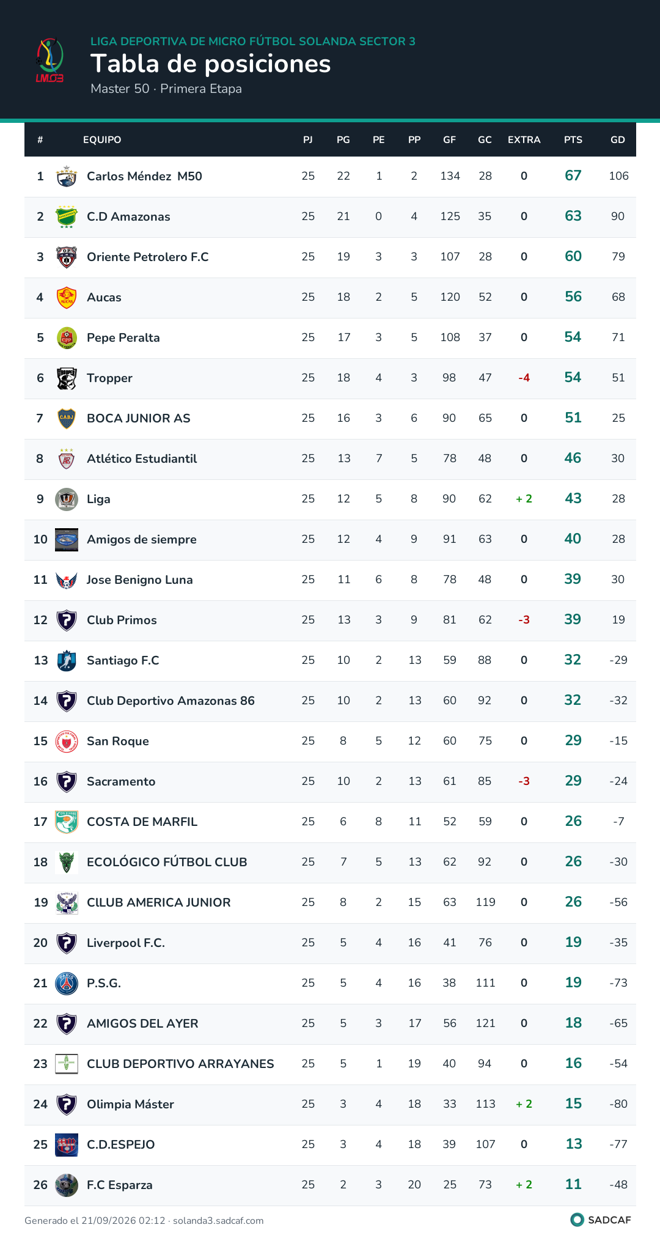The image size is (660, 1252).
Task: Click the Tabla de posiciones title
Action: tap(211, 64)
